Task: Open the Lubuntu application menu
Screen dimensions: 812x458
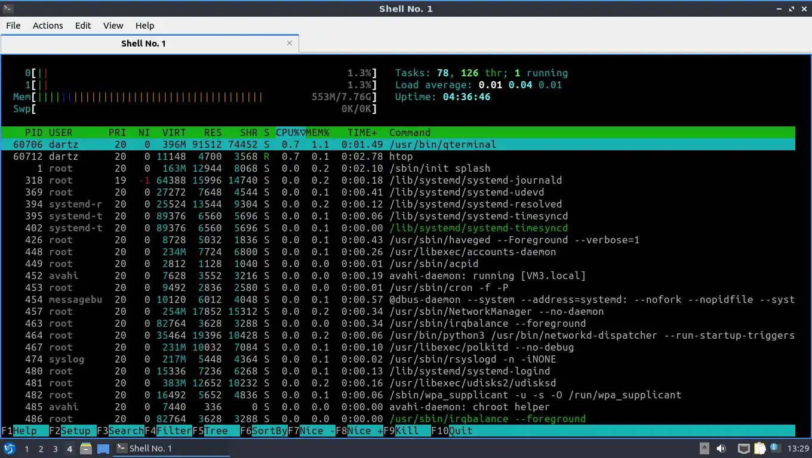Action: [9, 448]
